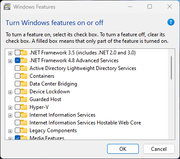This screenshot has height=159, width=180.
Task: Enable .NET Framework 3.5 checkbox
Action: tap(17, 53)
